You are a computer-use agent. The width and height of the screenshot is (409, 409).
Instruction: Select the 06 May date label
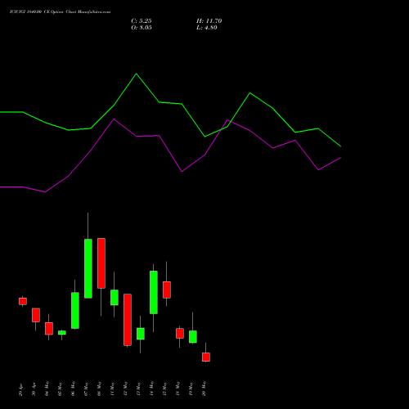click(x=74, y=389)
